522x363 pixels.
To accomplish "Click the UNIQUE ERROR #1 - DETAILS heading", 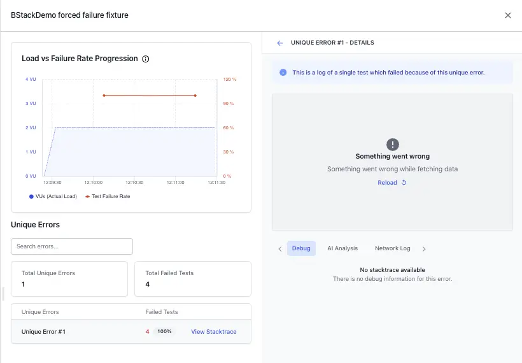I will [x=332, y=43].
